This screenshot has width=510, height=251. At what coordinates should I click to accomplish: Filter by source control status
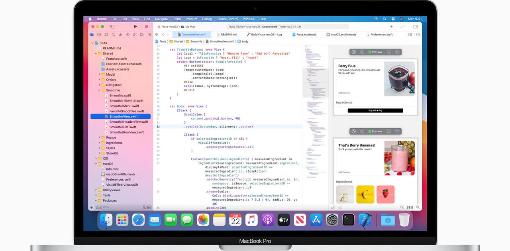(x=149, y=207)
